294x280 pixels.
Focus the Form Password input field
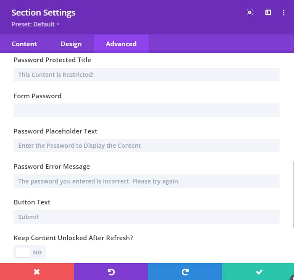tap(146, 110)
